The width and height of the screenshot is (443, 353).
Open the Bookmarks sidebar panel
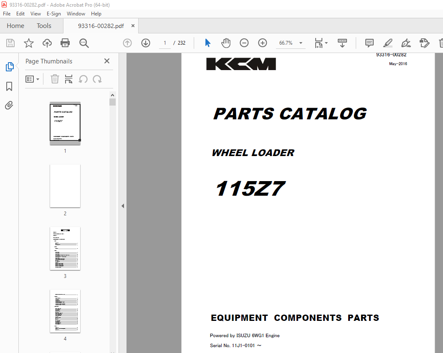pos(9,86)
